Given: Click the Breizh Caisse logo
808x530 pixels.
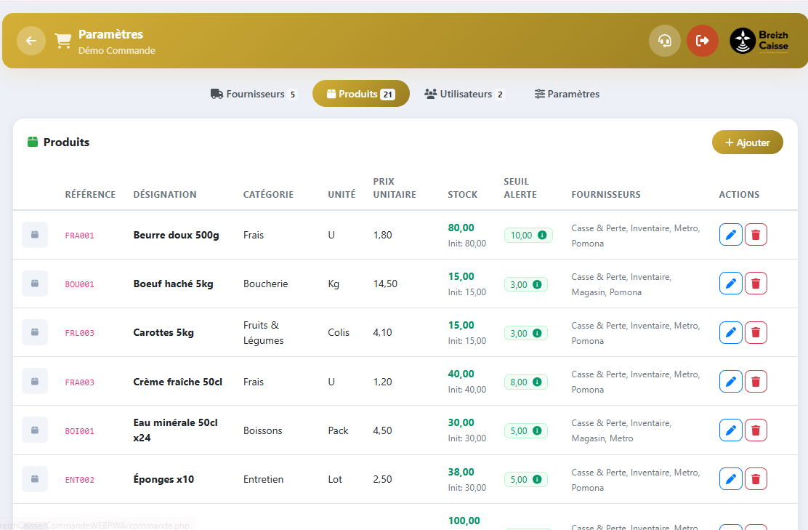Looking at the screenshot, I should click(x=759, y=41).
